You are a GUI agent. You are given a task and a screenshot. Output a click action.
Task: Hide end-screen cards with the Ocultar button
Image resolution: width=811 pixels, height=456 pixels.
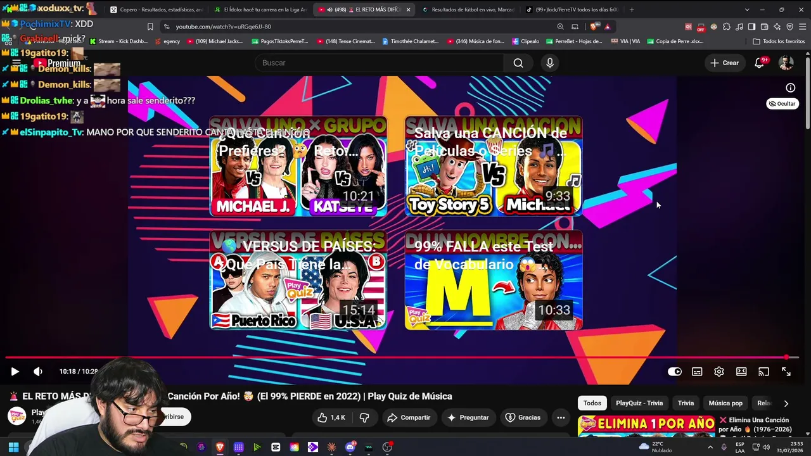[782, 104]
